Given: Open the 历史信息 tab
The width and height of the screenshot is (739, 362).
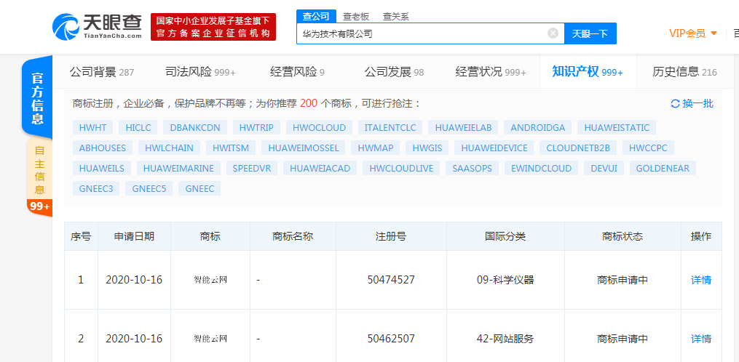Looking at the screenshot, I should click(684, 72).
